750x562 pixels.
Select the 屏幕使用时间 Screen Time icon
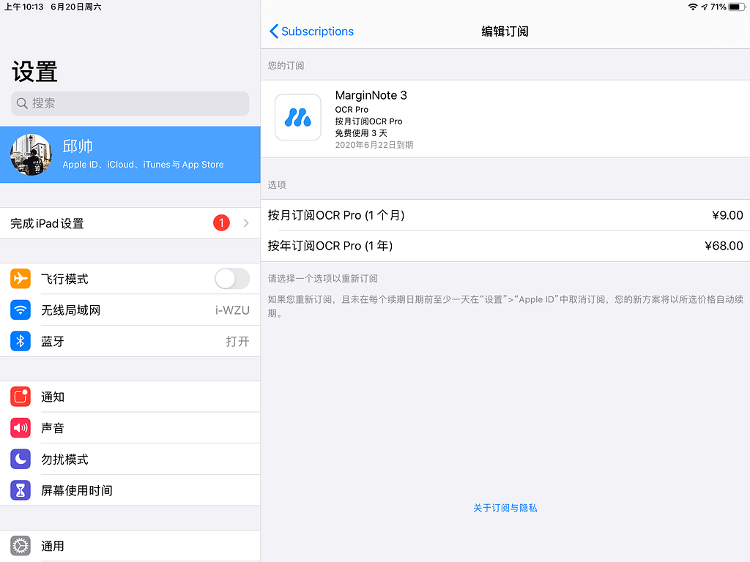pos(20,490)
